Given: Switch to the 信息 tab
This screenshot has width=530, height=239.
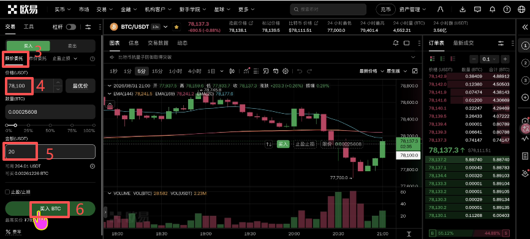Looking at the screenshot, I should 134,43.
